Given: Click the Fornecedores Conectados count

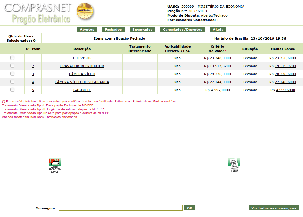Looking at the screenshot, I should pyautogui.click(x=193, y=20).
